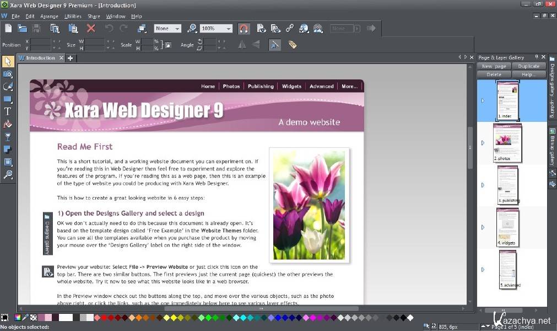557x331 pixels.
Task: Pick the white swatch in the color line
Action: tap(66, 318)
